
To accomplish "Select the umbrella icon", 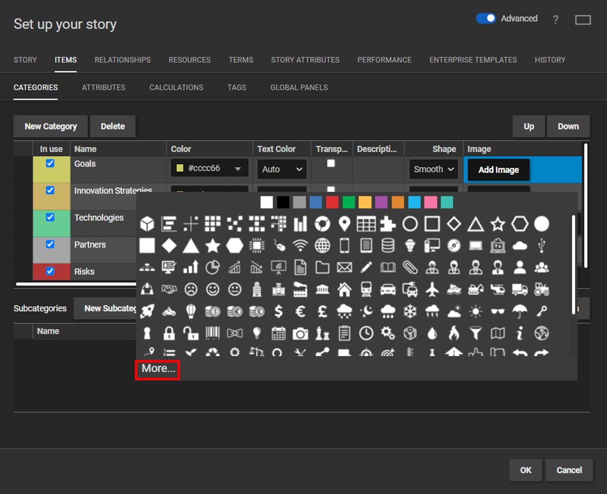I will [520, 311].
